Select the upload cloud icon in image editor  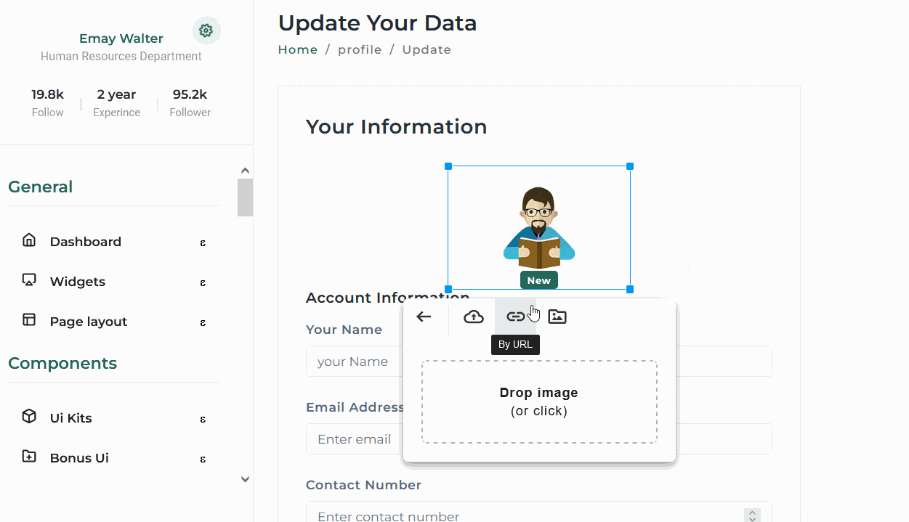[x=473, y=316]
